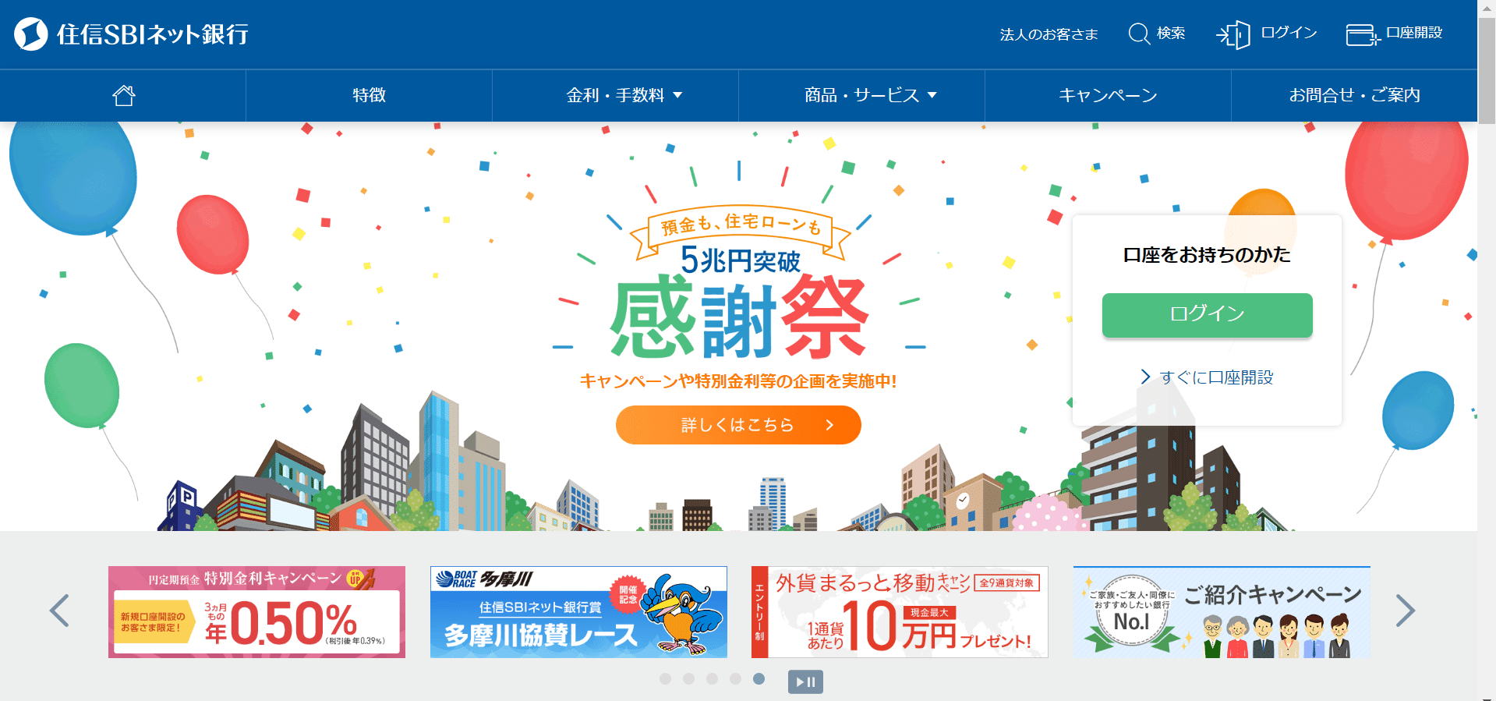
Task: Click the 口座開設 card icon in header
Action: (1363, 35)
